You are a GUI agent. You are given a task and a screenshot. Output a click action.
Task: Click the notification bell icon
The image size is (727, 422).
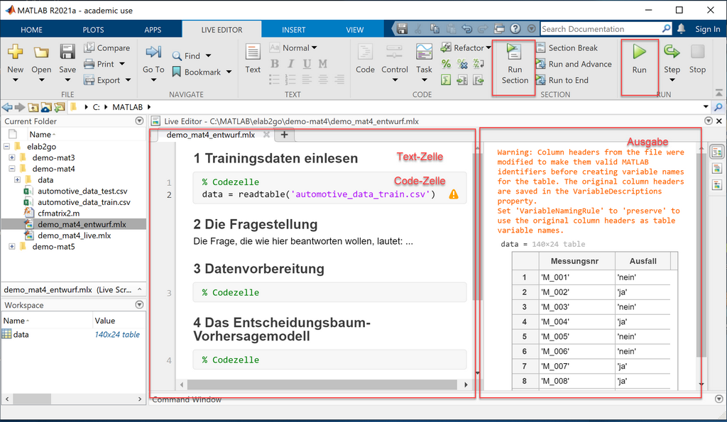tap(681, 28)
